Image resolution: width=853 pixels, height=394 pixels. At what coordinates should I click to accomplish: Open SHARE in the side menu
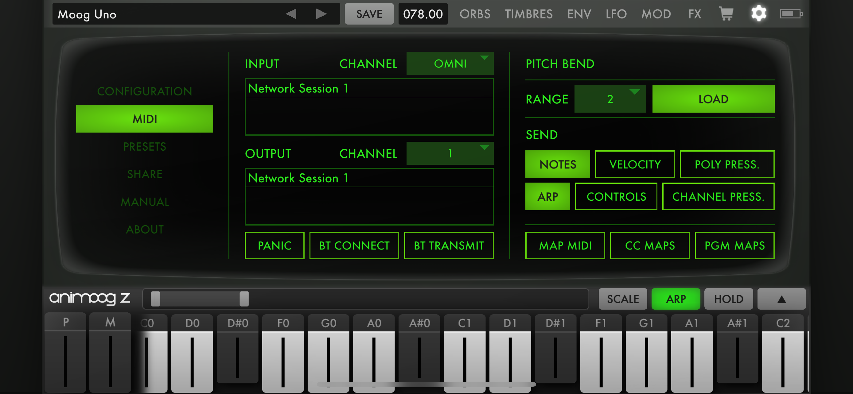(145, 174)
